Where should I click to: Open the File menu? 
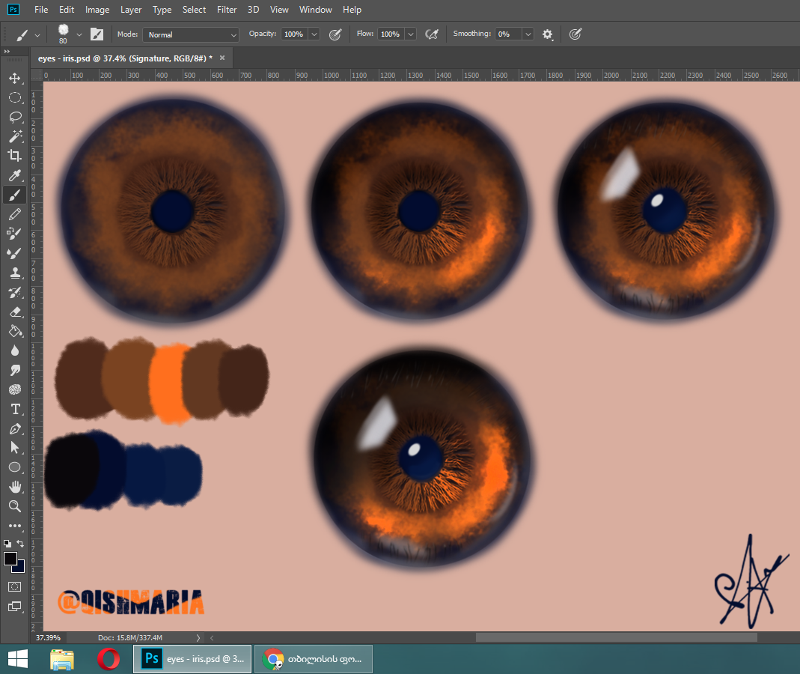click(x=41, y=10)
